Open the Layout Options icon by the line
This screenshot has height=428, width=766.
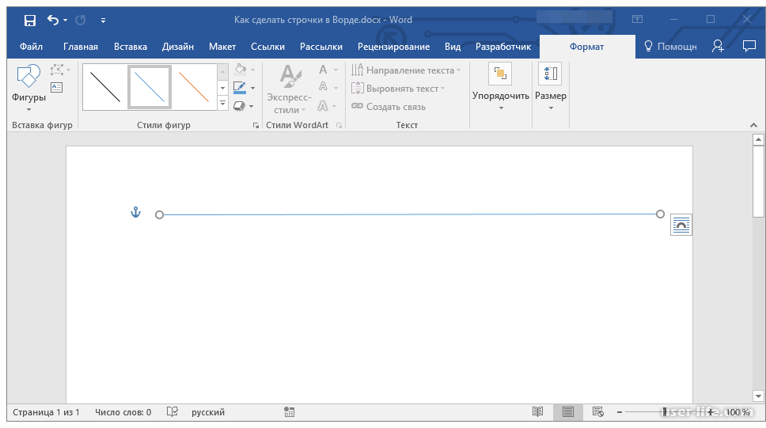coord(681,225)
